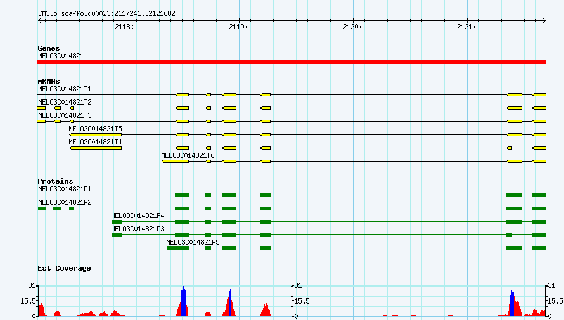Open transcript label MELO3C014821T4
564x320 pixels.
point(95,142)
